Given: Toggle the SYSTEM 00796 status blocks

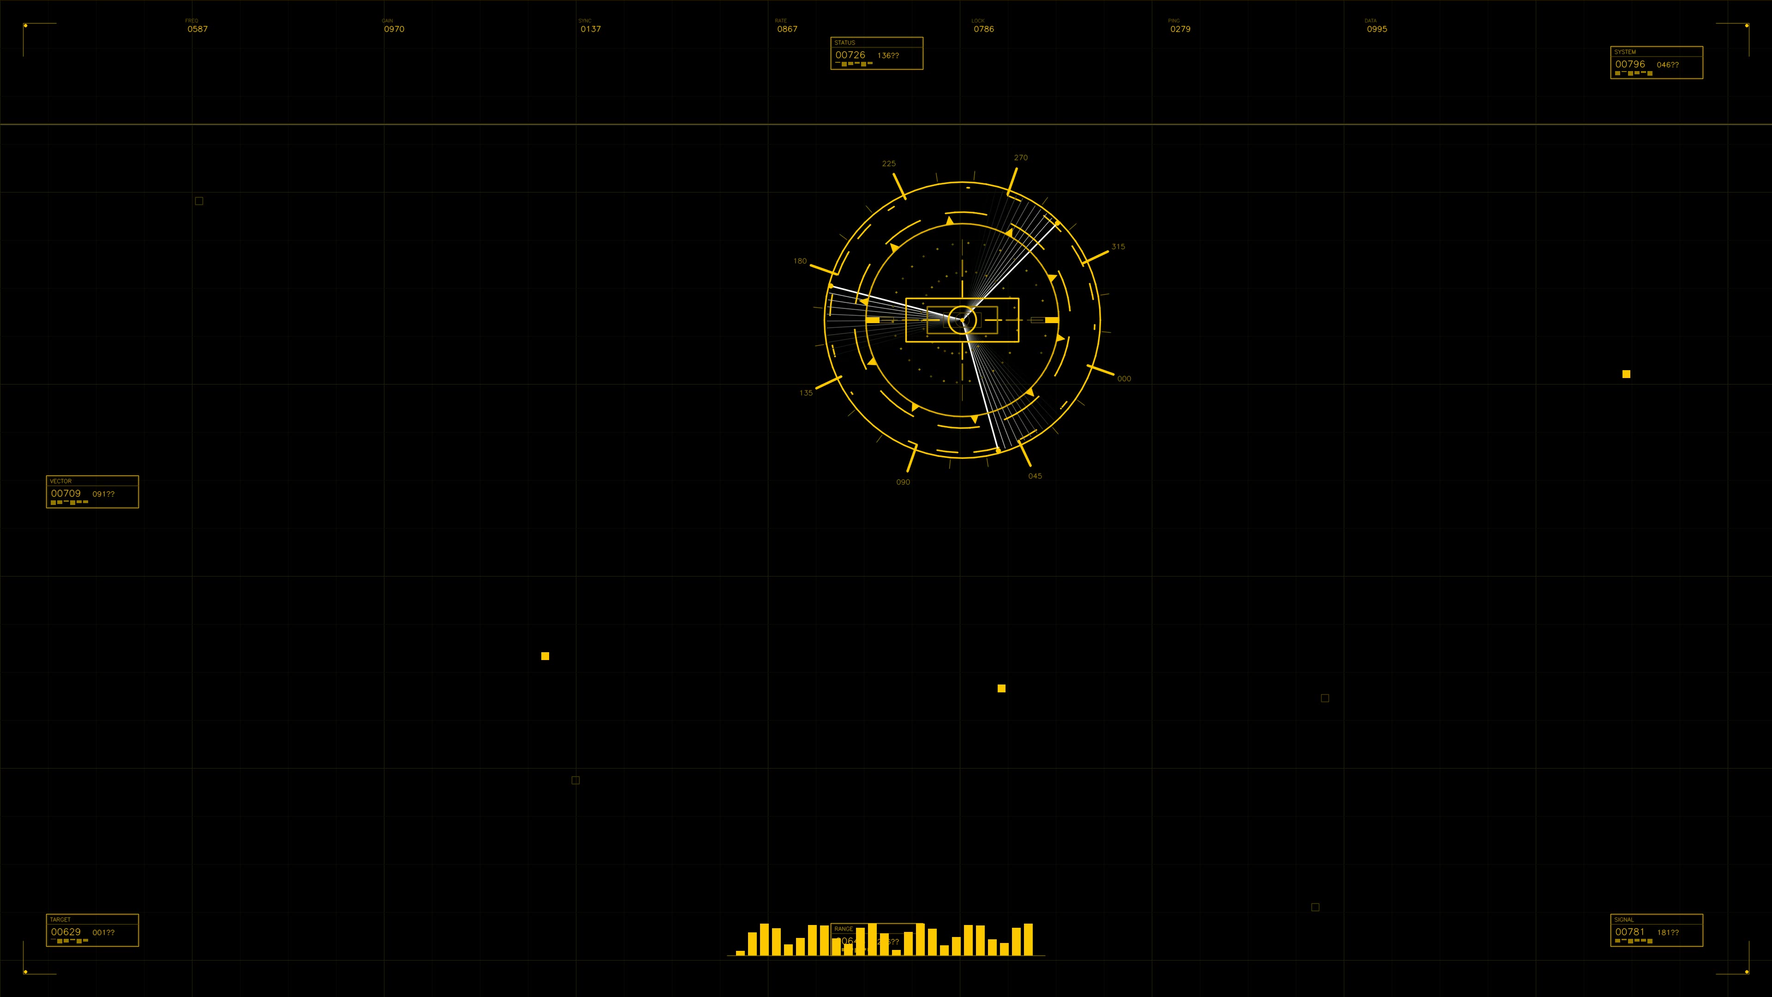Looking at the screenshot, I should (x=1634, y=74).
